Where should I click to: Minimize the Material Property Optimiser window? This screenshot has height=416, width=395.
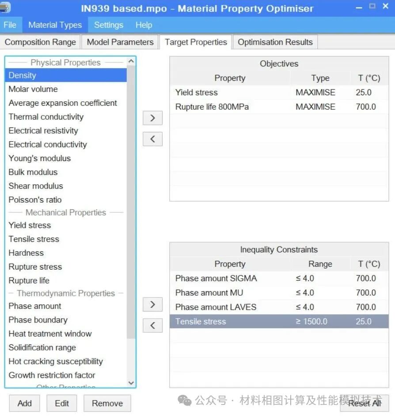click(x=359, y=8)
